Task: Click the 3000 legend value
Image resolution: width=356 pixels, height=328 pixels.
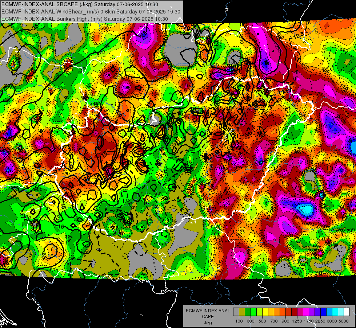Action: click(332, 321)
